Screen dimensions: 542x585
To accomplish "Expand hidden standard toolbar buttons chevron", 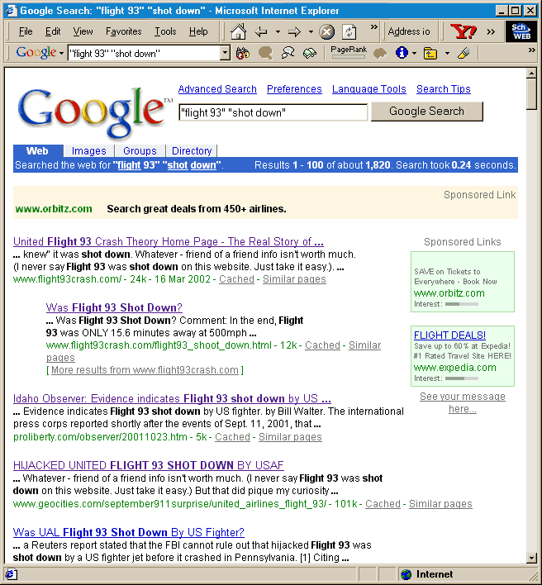I will 373,27.
